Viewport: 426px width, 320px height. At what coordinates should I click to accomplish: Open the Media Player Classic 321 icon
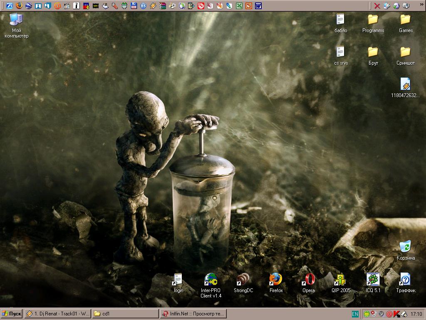(x=67, y=6)
